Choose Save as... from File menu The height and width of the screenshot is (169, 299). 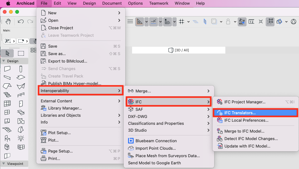[x=57, y=54]
